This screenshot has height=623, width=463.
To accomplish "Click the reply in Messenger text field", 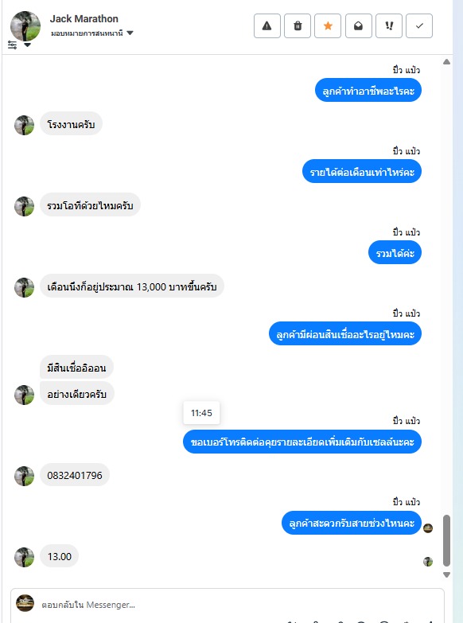I will [x=239, y=605].
